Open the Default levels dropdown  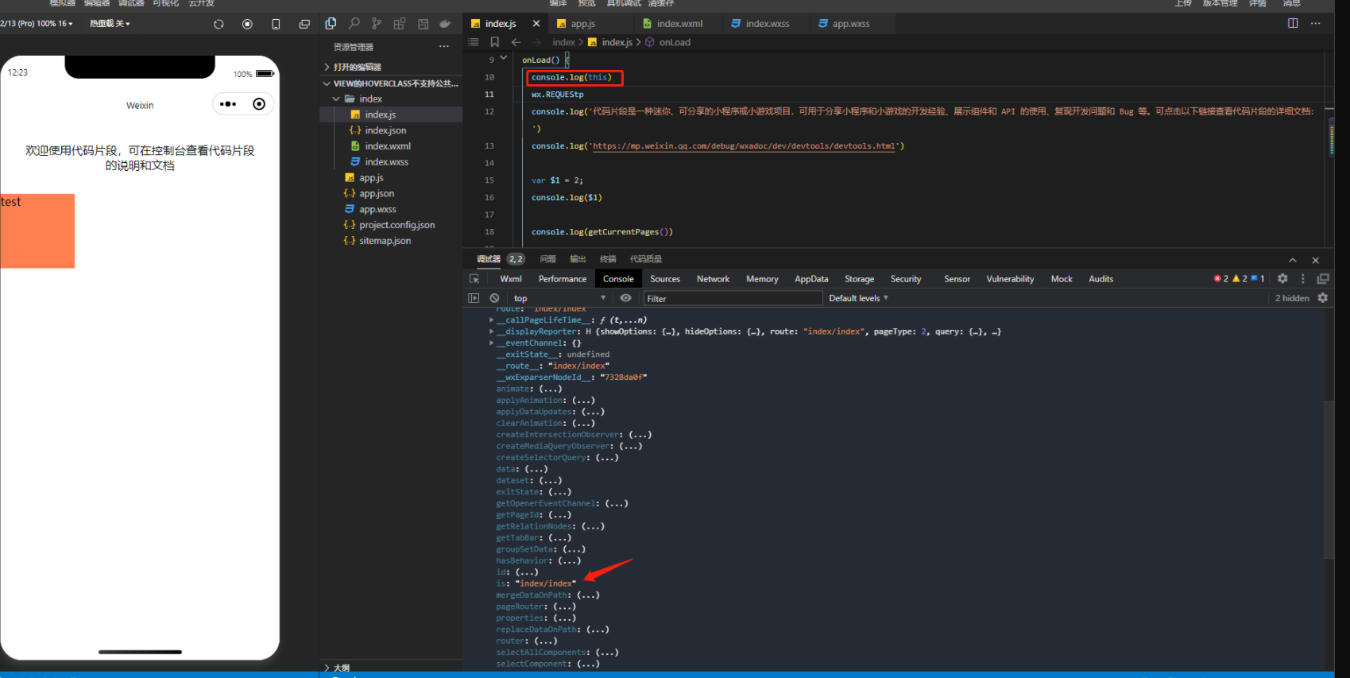click(x=858, y=298)
